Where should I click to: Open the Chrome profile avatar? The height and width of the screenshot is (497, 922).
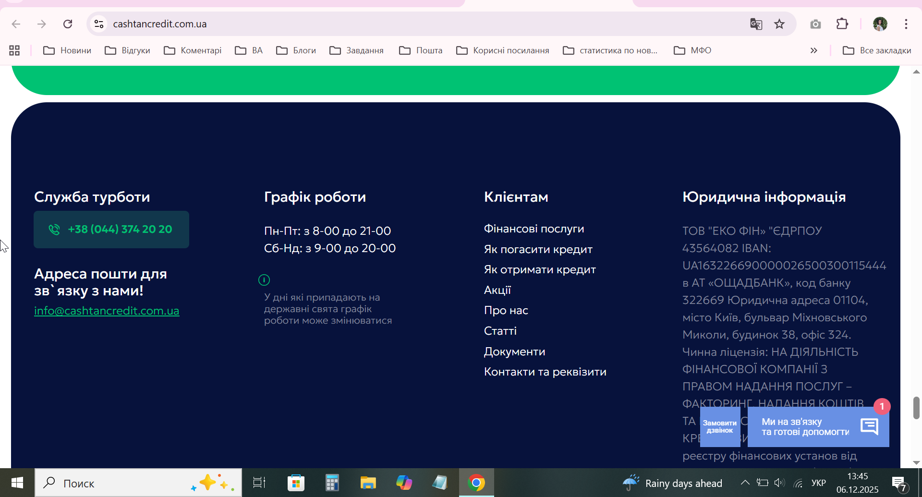coord(880,24)
